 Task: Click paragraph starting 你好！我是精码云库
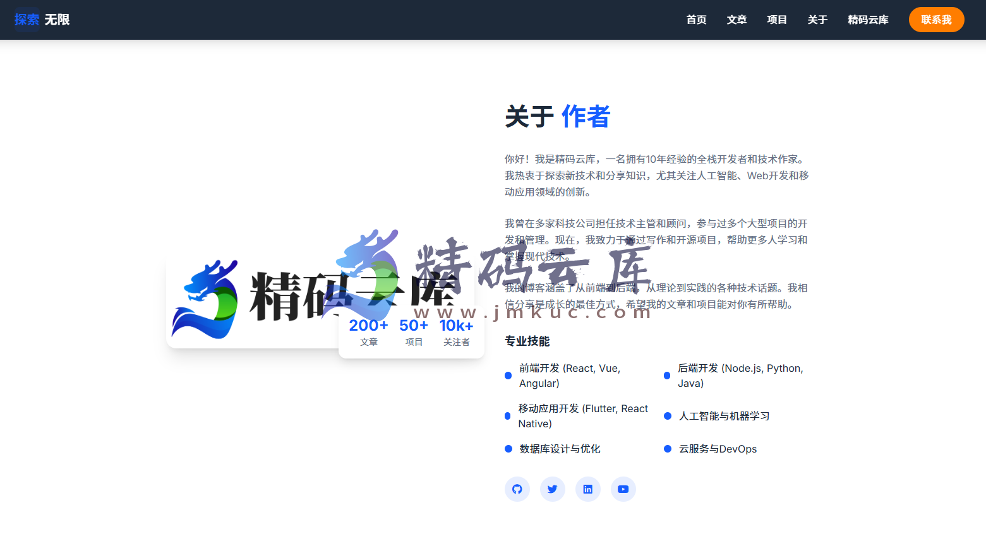pyautogui.click(x=657, y=175)
